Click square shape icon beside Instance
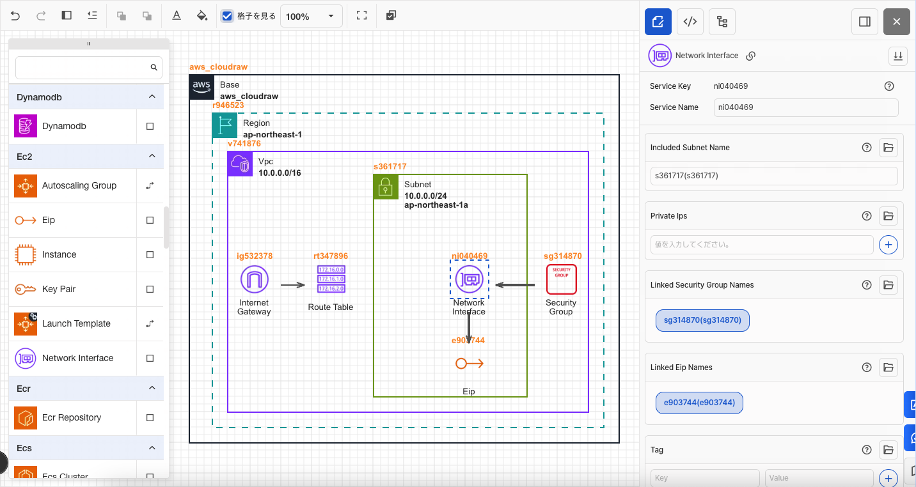The image size is (916, 487). click(x=150, y=255)
